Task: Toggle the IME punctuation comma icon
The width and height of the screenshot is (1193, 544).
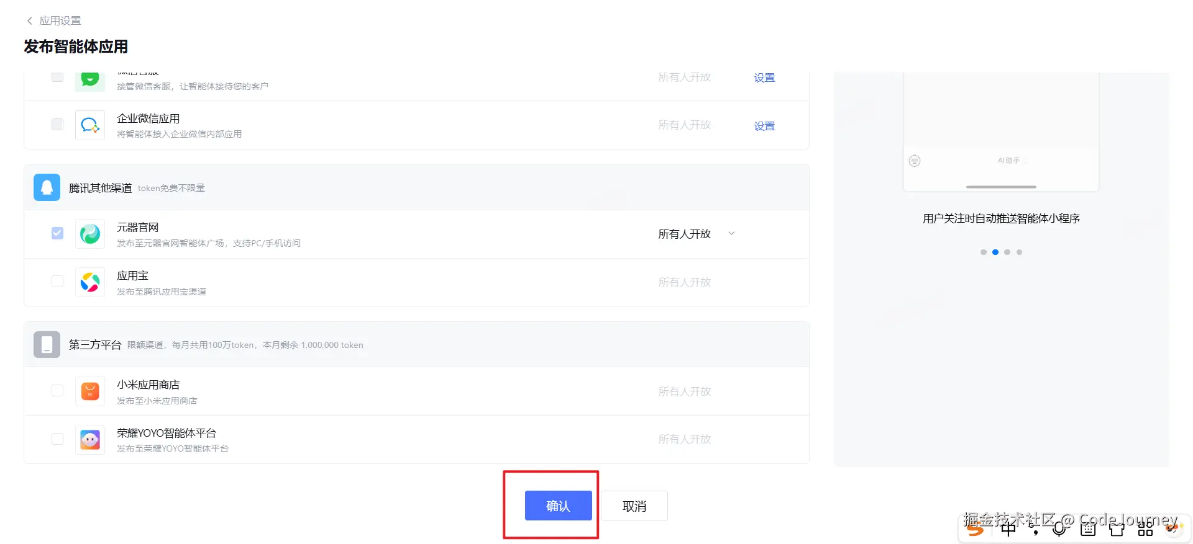Action: tap(1035, 529)
